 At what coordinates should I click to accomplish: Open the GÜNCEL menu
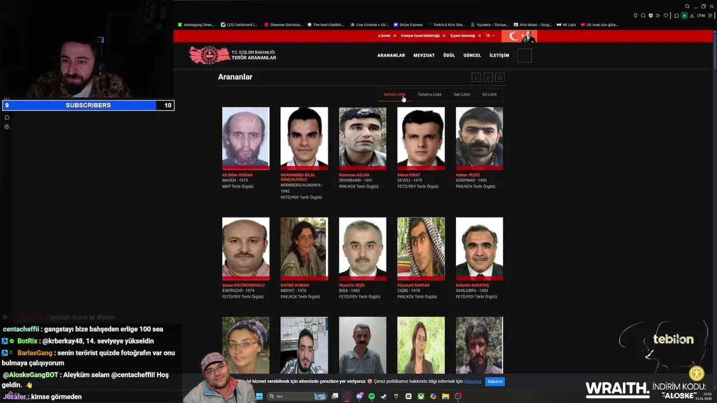point(472,55)
